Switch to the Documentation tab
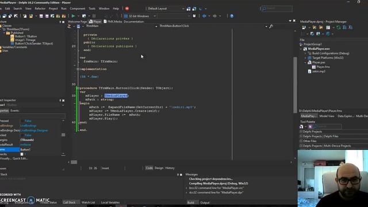The height and width of the screenshot is (207, 368). pos(134,22)
